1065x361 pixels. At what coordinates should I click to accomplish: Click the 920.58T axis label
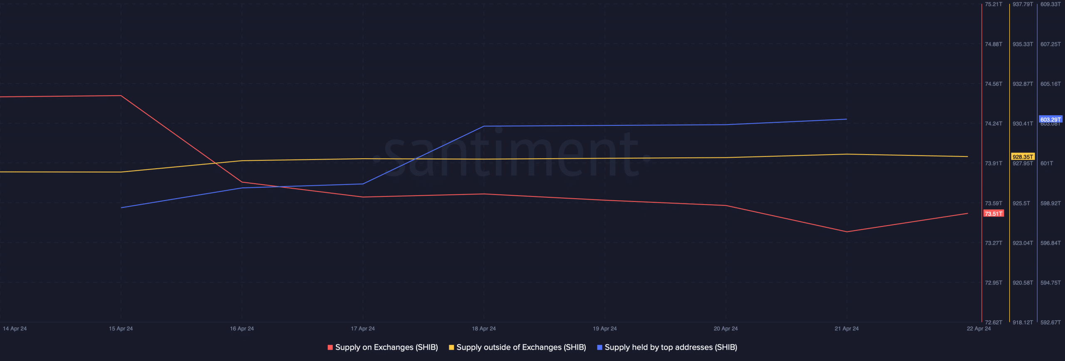click(1023, 283)
